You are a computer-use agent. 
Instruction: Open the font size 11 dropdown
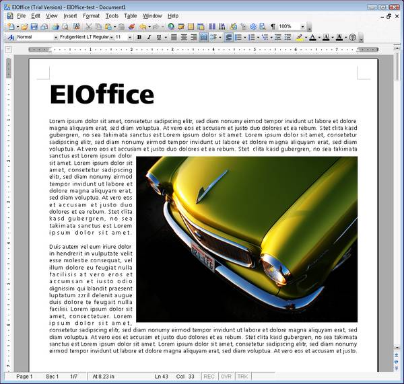click(129, 37)
